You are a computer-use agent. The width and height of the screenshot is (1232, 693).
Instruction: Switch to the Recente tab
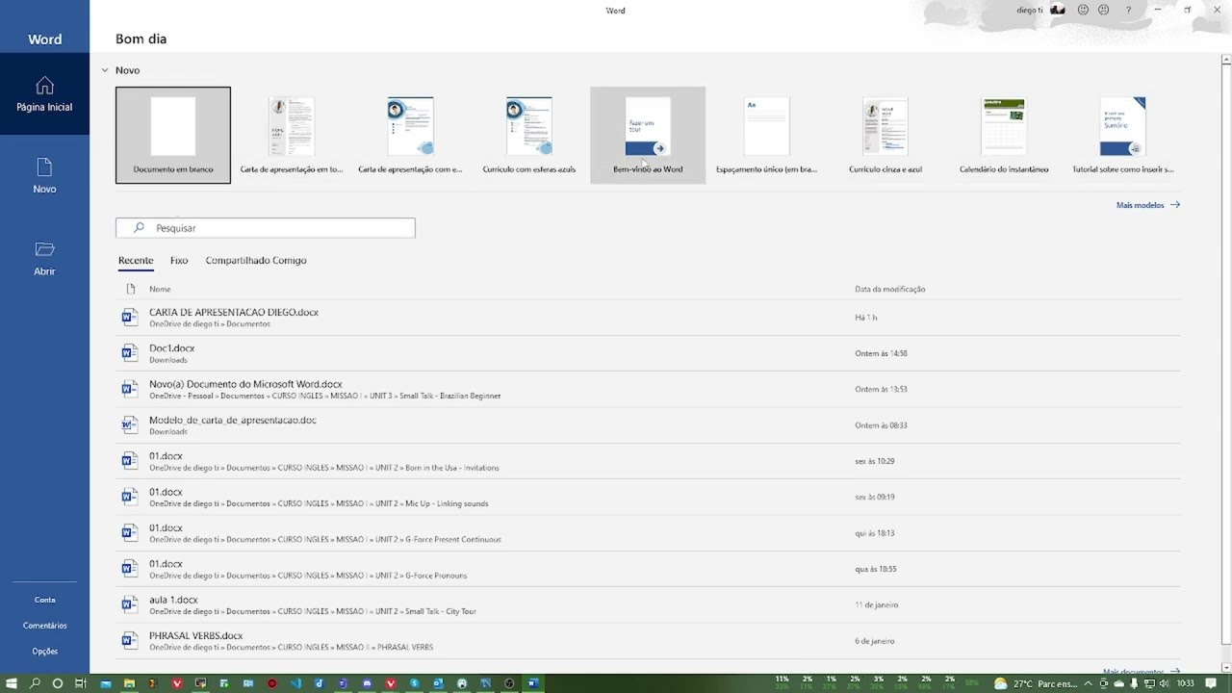point(136,260)
